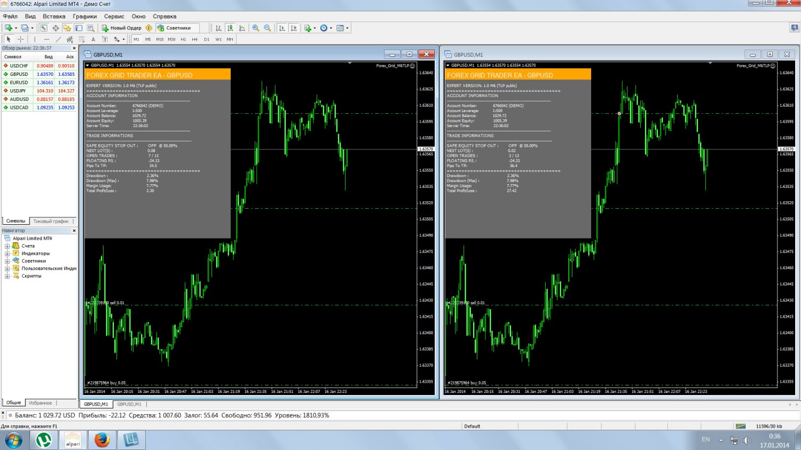Select the Trendline drawing tool

pyautogui.click(x=58, y=39)
